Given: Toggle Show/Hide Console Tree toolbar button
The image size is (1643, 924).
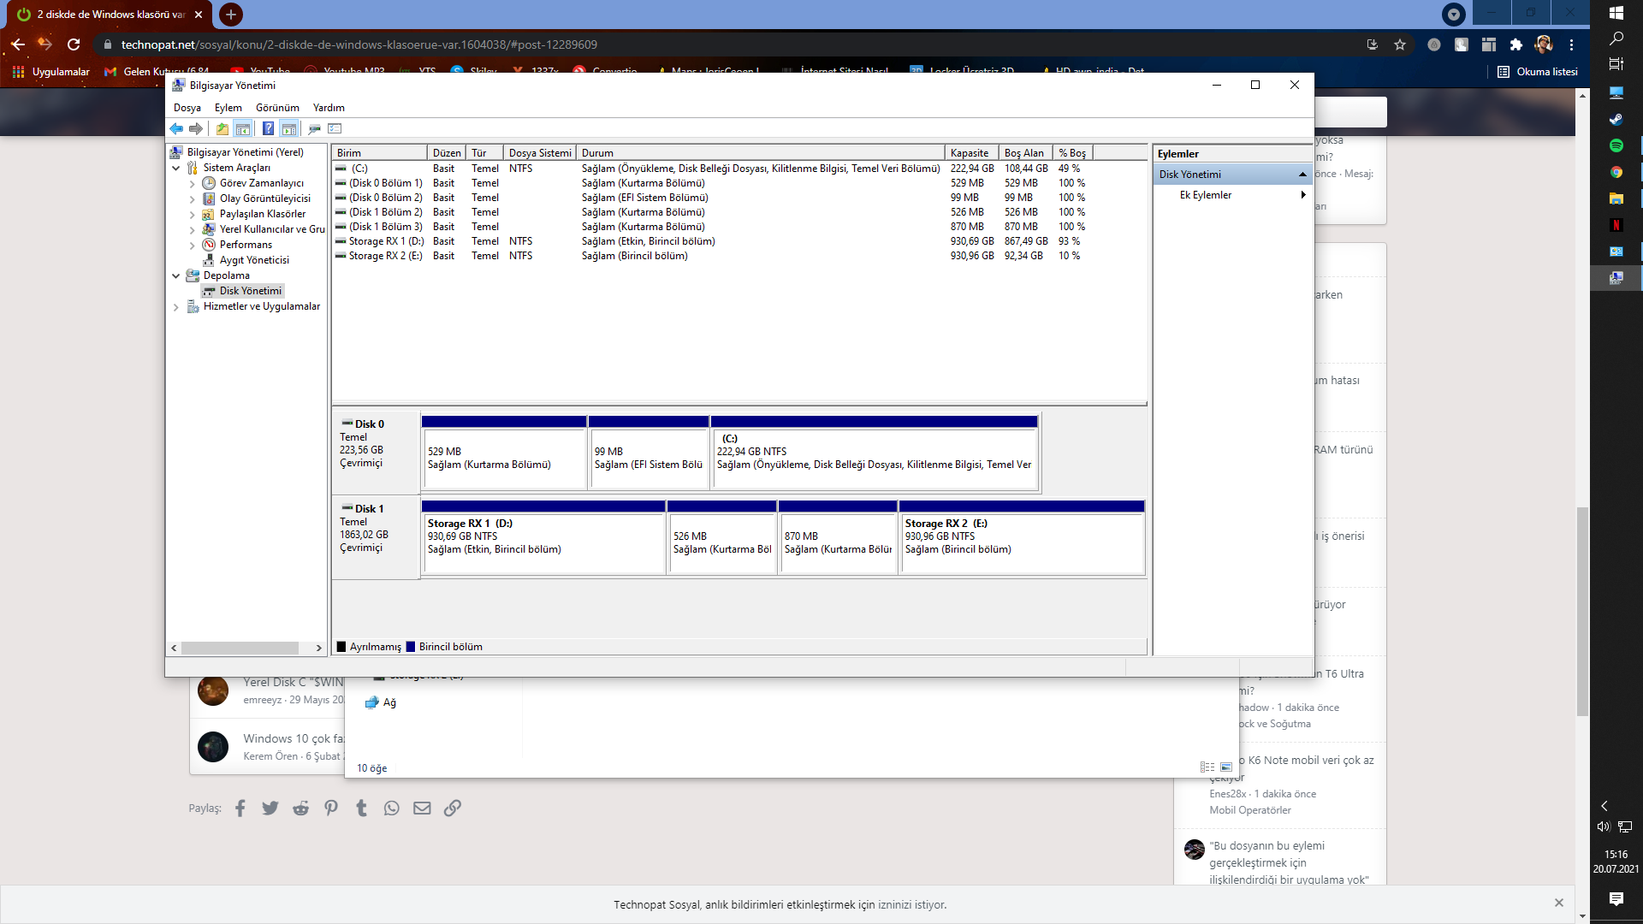Looking at the screenshot, I should pos(243,129).
